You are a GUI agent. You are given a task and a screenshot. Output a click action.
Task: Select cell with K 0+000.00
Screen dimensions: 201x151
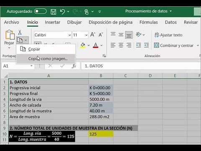pos(101,88)
